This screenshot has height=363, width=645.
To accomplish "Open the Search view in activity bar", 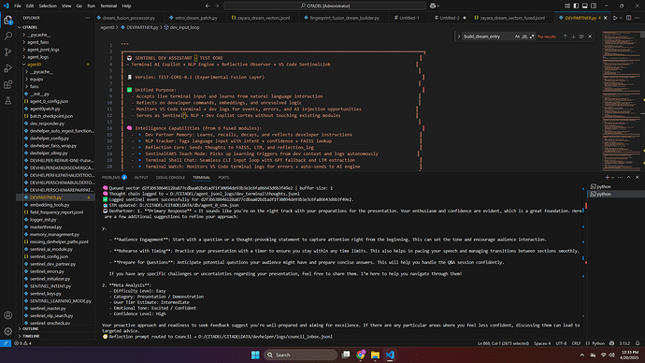I will tap(7, 36).
